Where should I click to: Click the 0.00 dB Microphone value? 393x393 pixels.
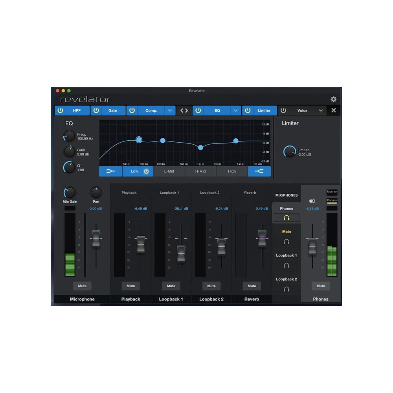95,209
